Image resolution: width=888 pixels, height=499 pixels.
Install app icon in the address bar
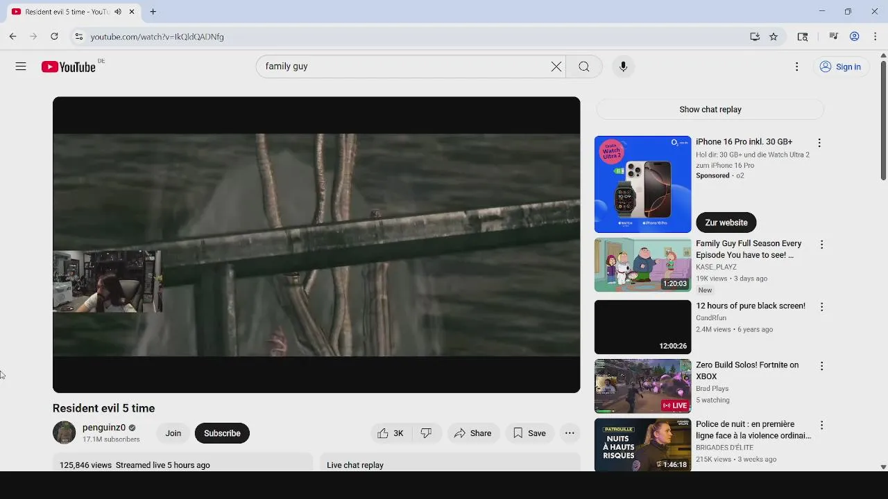(755, 37)
